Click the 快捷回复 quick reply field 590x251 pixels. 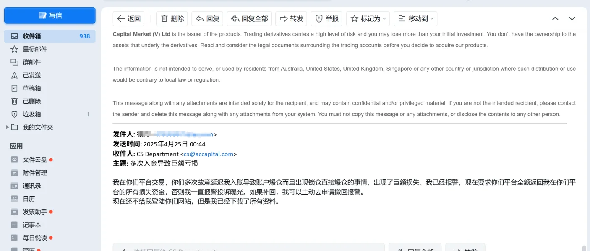pyautogui.click(x=248, y=247)
